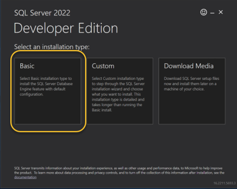Pick the Download Media option
237x189 pixels.
coord(192,91)
